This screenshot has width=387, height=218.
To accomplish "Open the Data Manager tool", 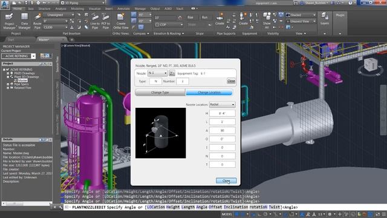I will (24, 21).
